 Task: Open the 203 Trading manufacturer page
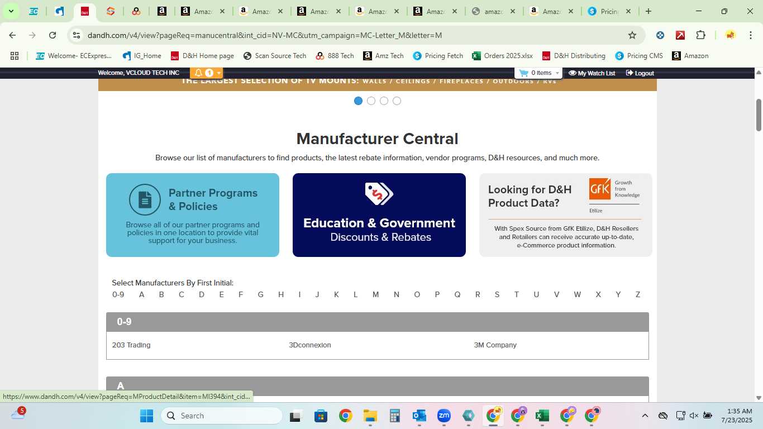[x=131, y=345]
